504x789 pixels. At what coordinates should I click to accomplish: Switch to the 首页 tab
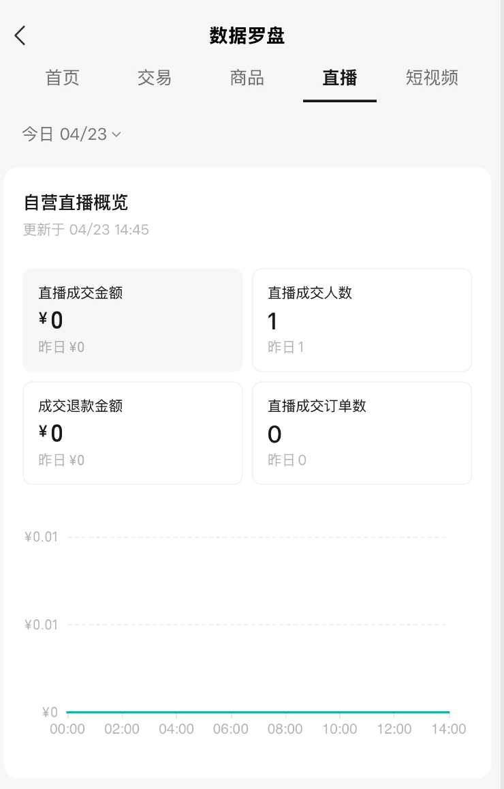63,78
